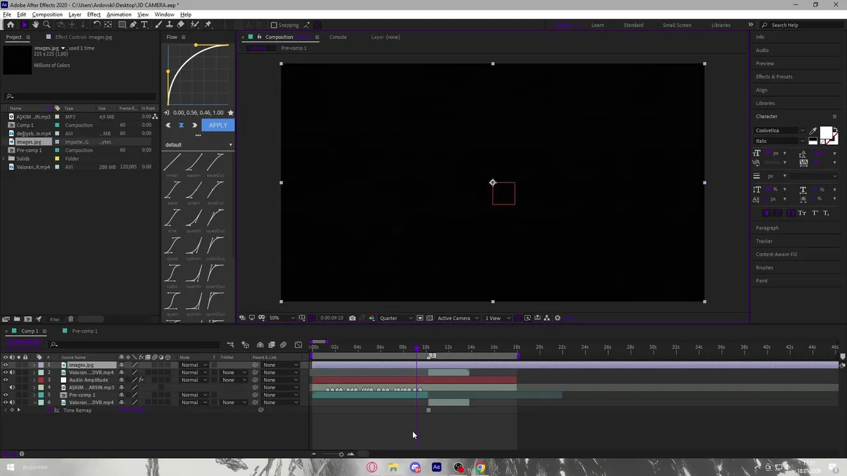Open the Normal blend mode dropdown for images.jpg
This screenshot has width=847, height=476.
[194, 365]
